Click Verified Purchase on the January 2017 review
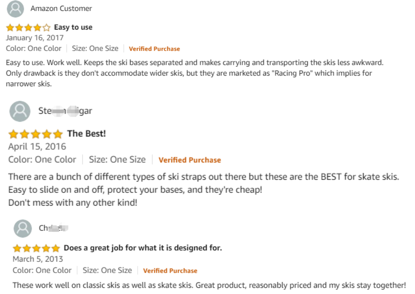The width and height of the screenshot is (415, 294). (x=154, y=49)
